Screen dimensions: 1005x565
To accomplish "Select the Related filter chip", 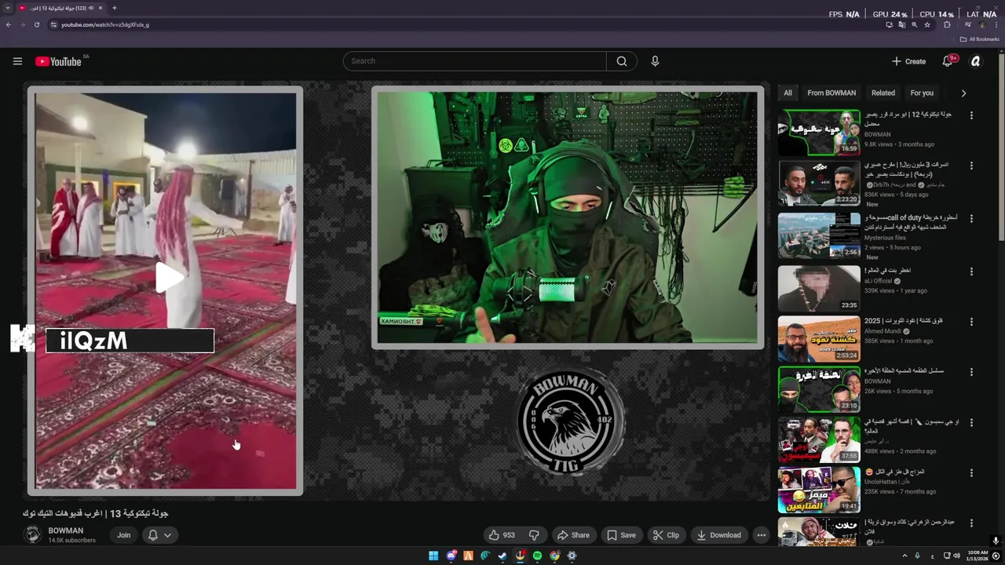I will 883,93.
